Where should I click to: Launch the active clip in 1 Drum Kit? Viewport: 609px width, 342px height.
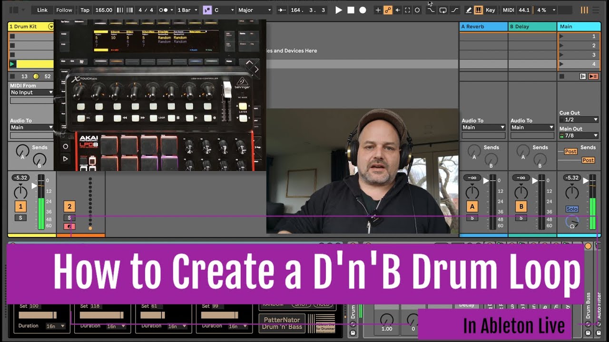(12, 64)
